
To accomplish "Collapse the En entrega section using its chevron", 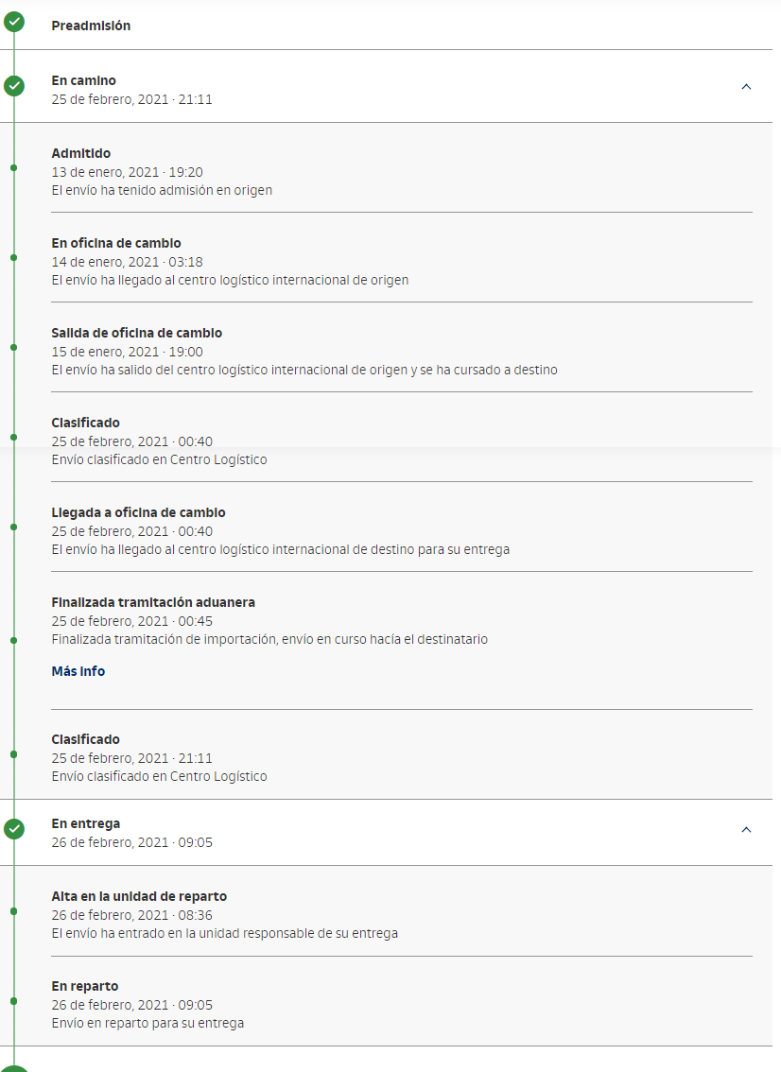I will point(746,830).
